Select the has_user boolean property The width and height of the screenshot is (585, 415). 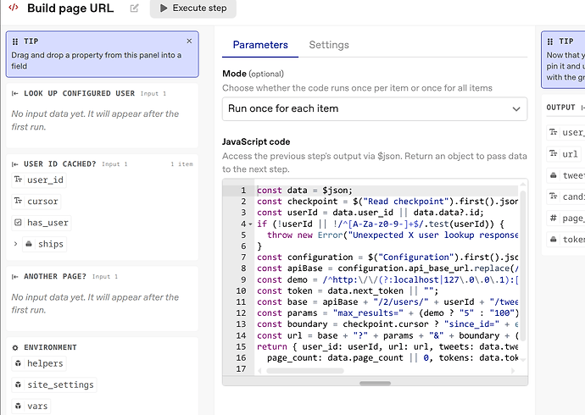pos(42,223)
